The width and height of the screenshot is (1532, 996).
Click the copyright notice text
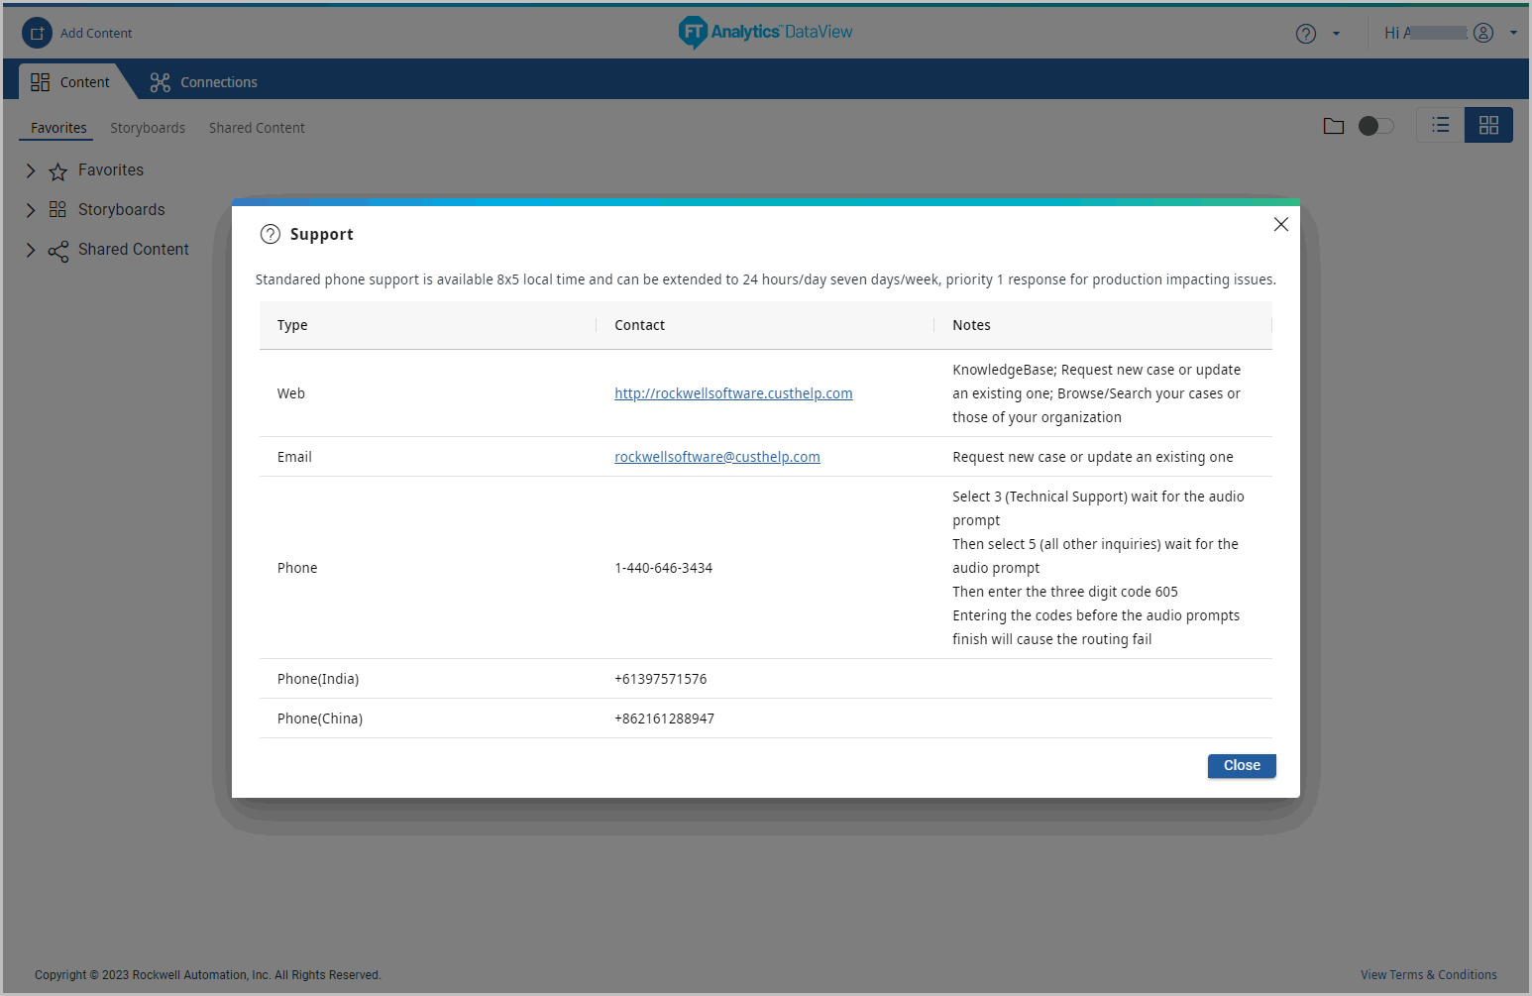pyautogui.click(x=208, y=975)
